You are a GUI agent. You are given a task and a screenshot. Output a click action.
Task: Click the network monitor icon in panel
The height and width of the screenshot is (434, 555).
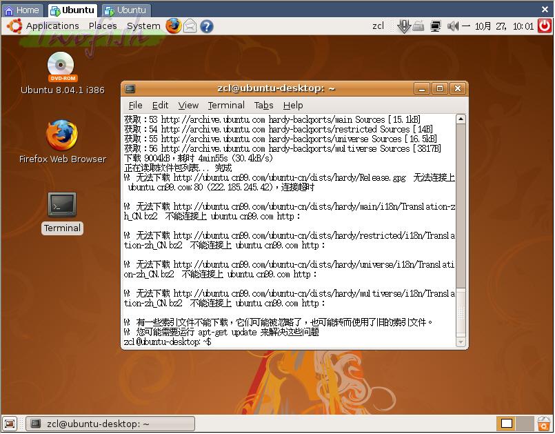click(x=436, y=26)
